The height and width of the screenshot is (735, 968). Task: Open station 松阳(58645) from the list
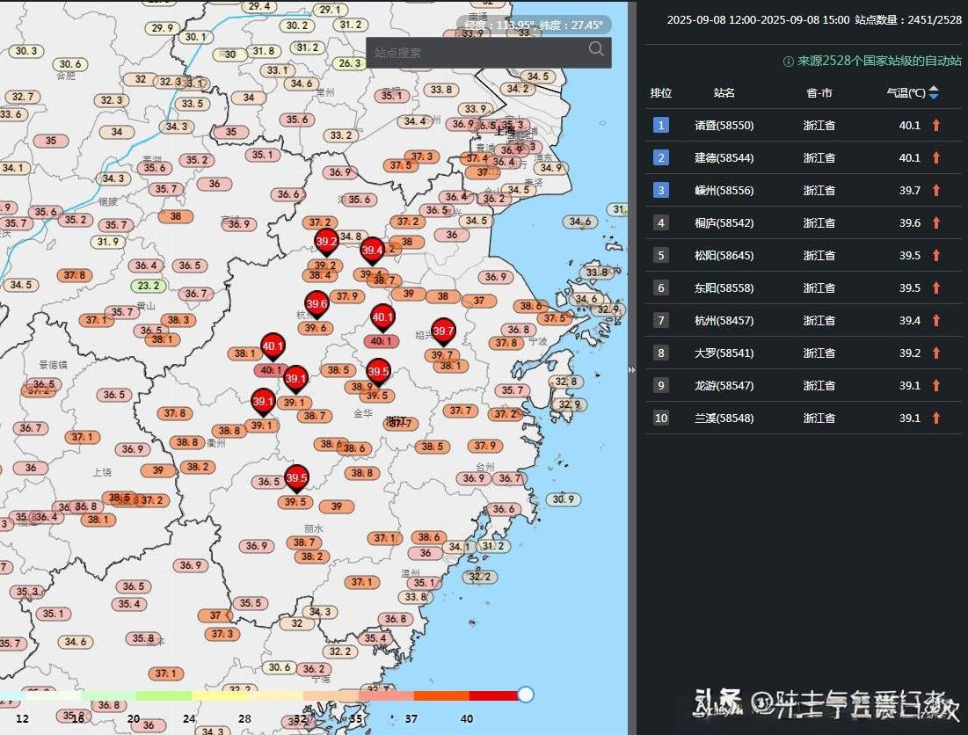tap(724, 256)
